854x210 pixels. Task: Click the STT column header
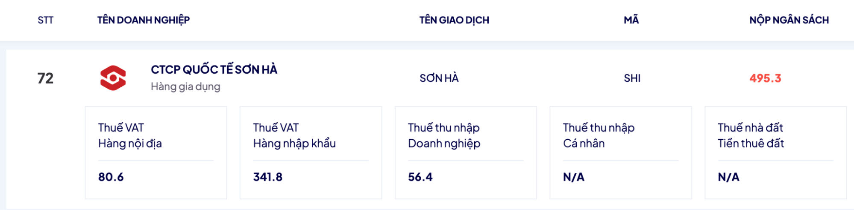pos(45,20)
